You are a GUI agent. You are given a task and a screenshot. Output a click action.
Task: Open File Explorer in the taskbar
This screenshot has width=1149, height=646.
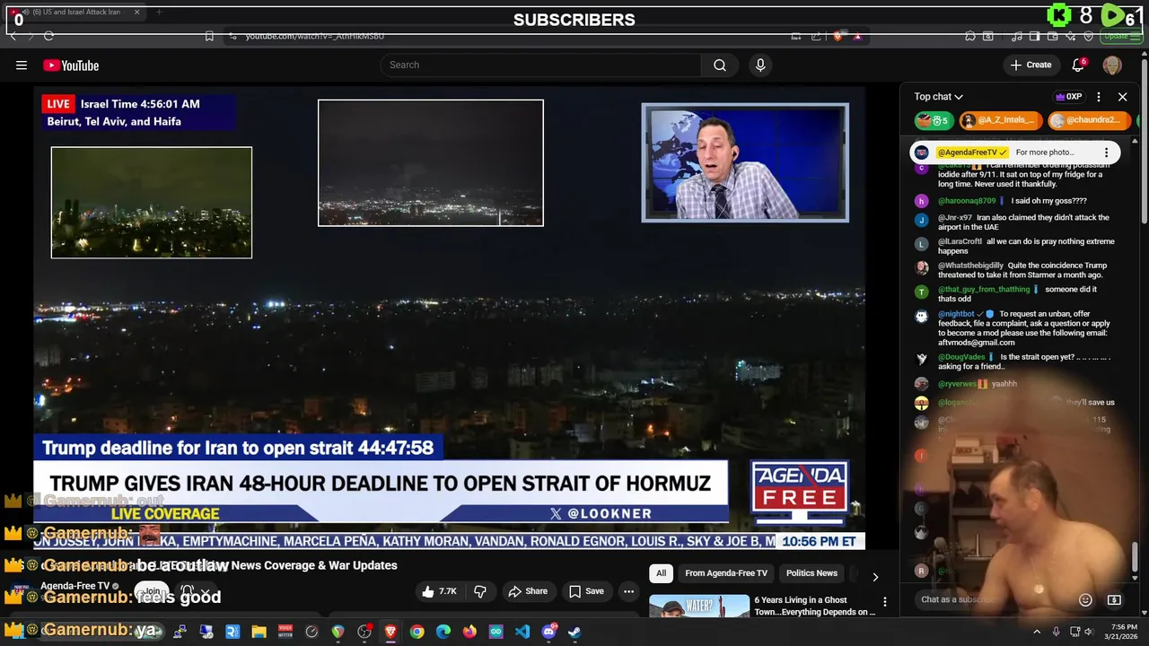tap(259, 632)
